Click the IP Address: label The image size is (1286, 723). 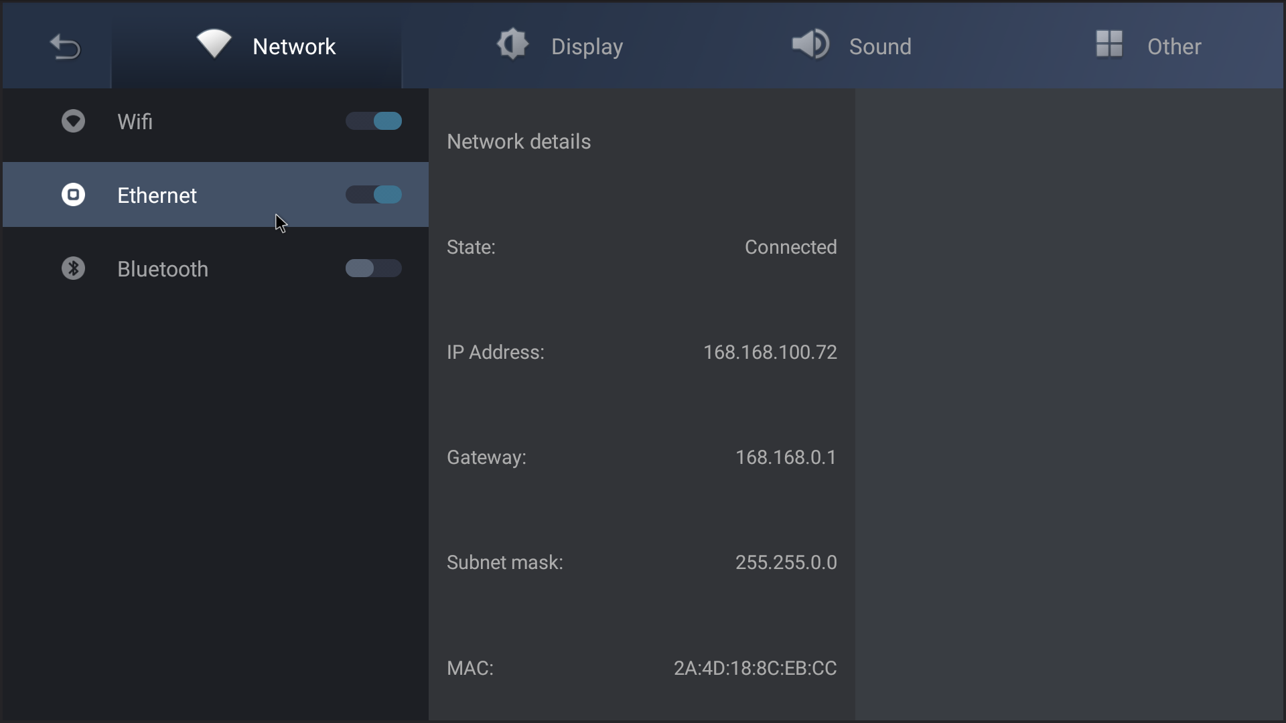pos(495,352)
